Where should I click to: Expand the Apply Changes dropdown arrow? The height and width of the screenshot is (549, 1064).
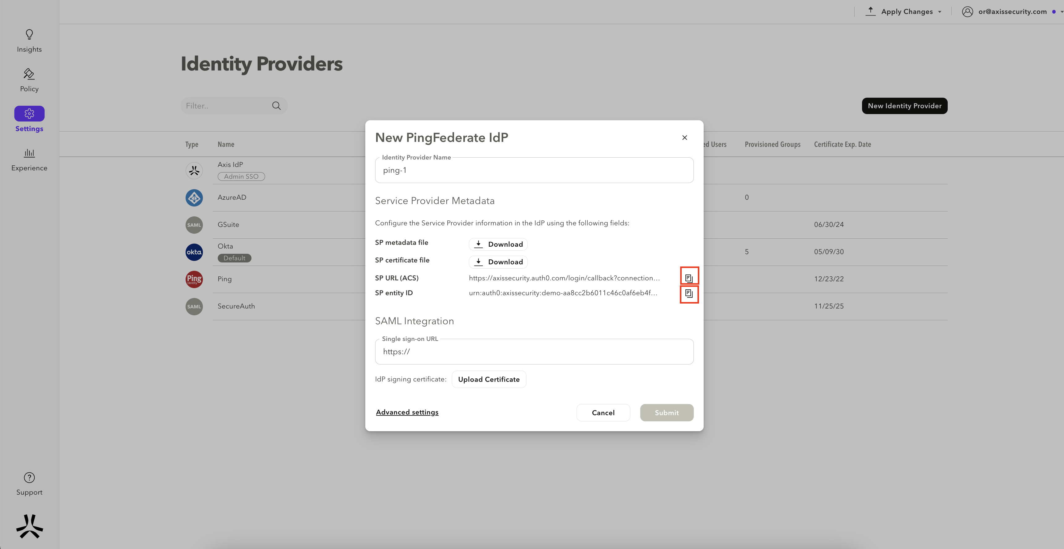pos(940,12)
